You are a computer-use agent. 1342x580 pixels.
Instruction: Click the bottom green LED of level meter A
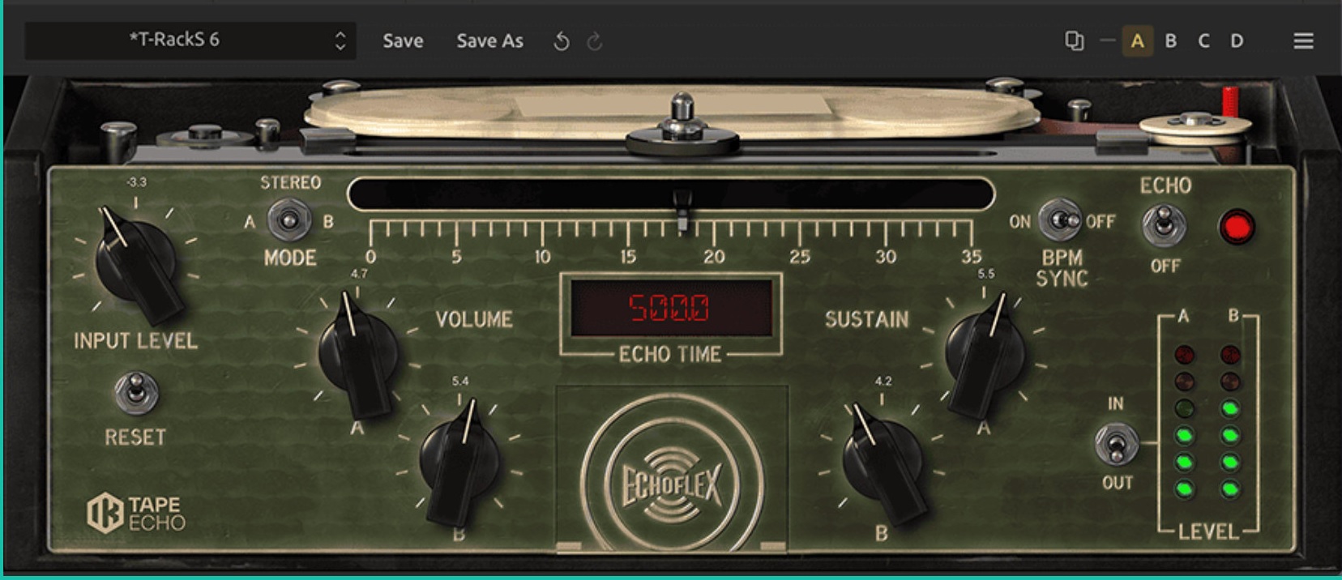[1185, 489]
